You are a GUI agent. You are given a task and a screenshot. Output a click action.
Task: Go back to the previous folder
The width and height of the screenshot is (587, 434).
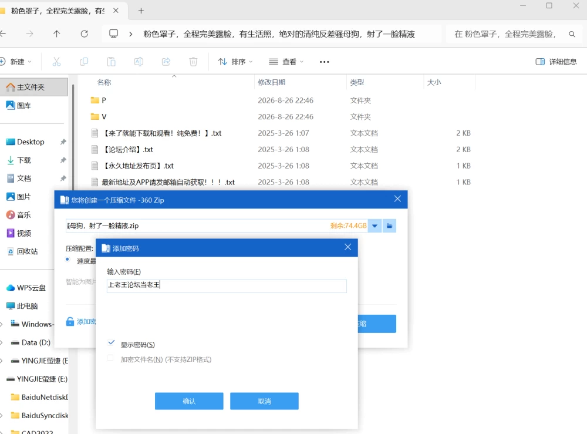pos(3,33)
